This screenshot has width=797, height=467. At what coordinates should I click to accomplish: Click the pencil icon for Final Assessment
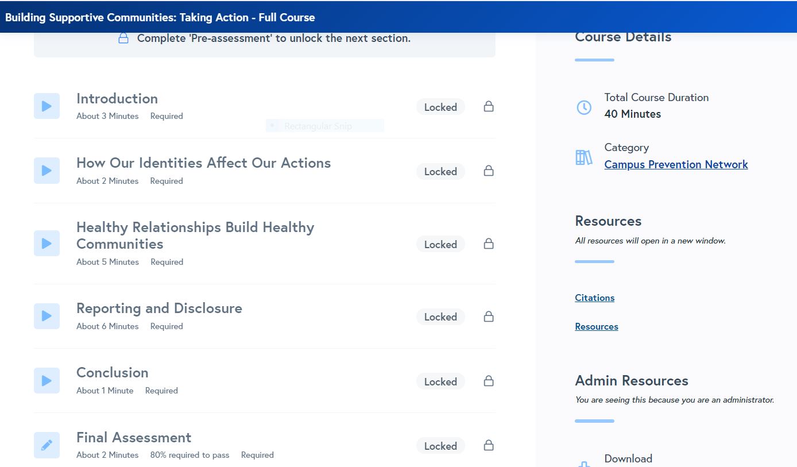point(47,445)
